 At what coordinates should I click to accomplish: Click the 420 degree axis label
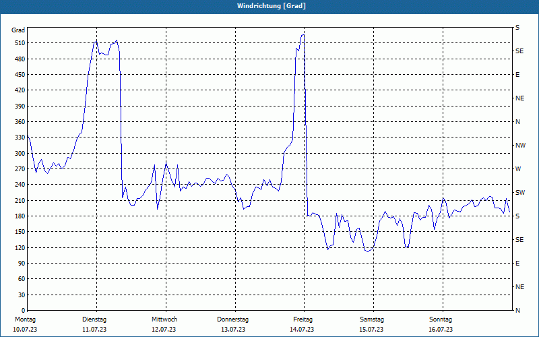point(20,90)
